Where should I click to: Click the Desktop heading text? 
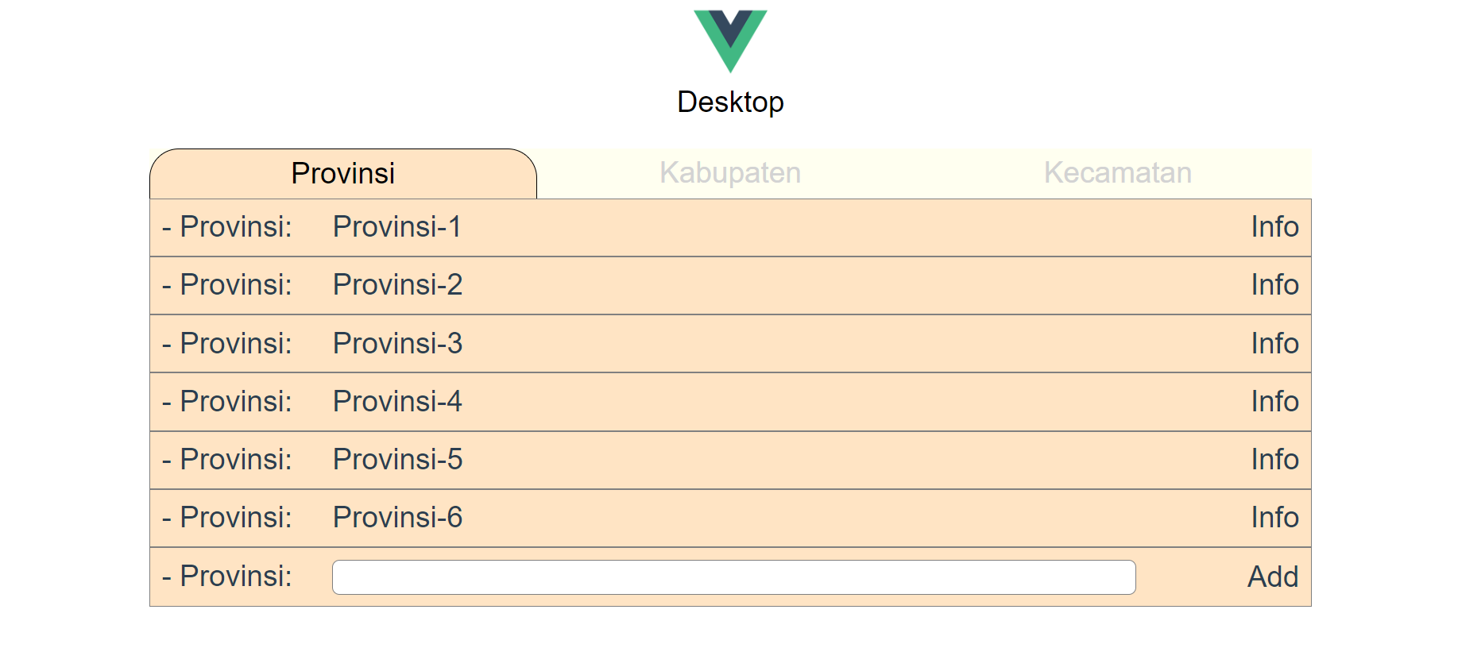point(729,101)
